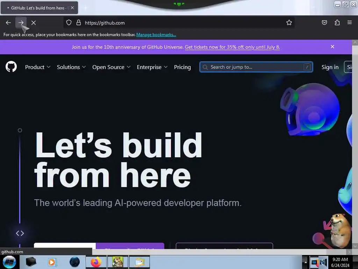The width and height of the screenshot is (358, 269).
Task: Click the code brackets icon on timeline
Action: pos(20,233)
